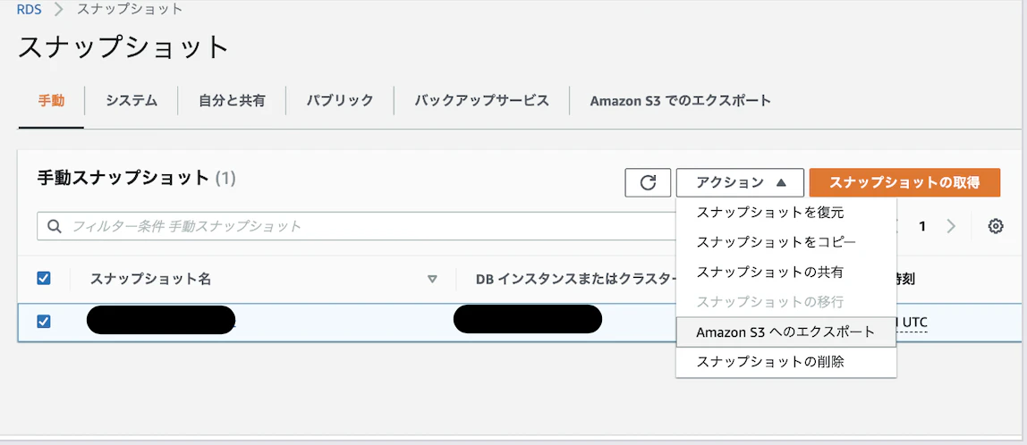Image resolution: width=1027 pixels, height=445 pixels.
Task: Uncheck the selected snapshot row checkbox
Action: pos(43,322)
